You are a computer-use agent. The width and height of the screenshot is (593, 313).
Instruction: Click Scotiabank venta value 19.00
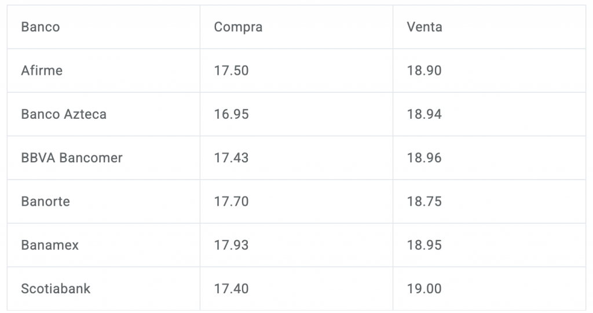tap(424, 289)
